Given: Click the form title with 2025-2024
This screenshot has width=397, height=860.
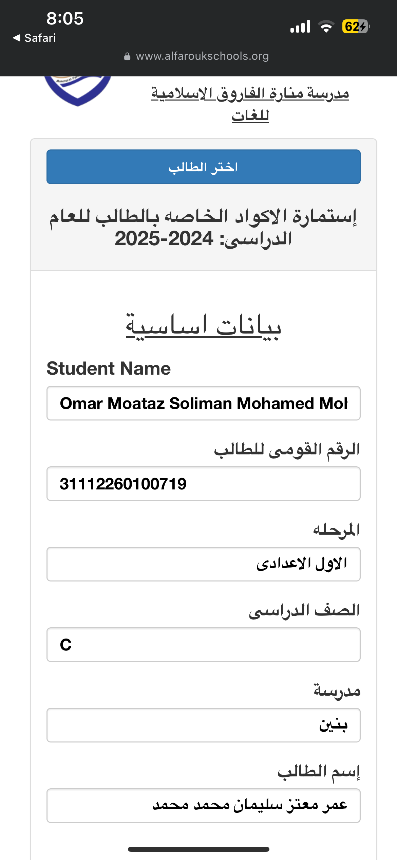Looking at the screenshot, I should pyautogui.click(x=203, y=228).
